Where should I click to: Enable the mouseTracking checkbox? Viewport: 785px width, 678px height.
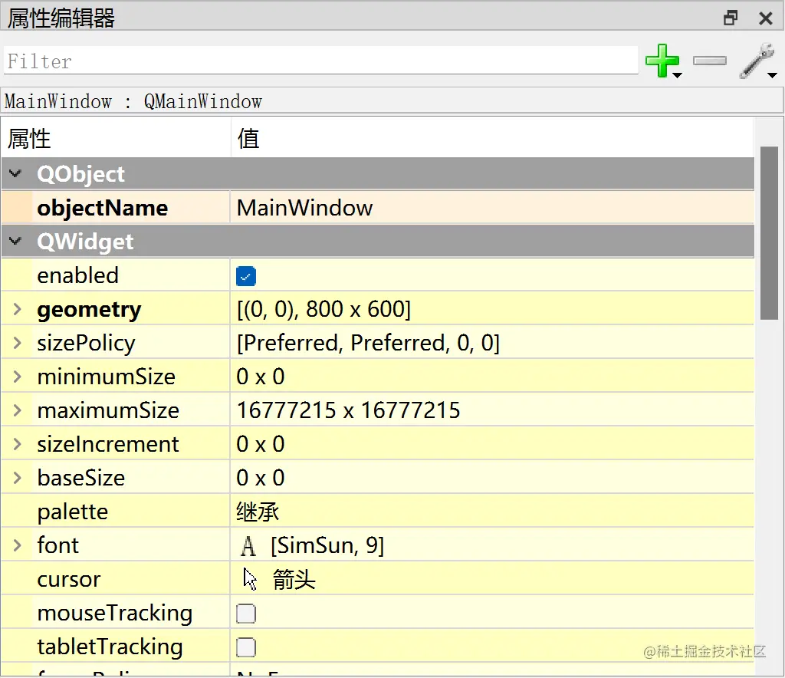point(246,614)
